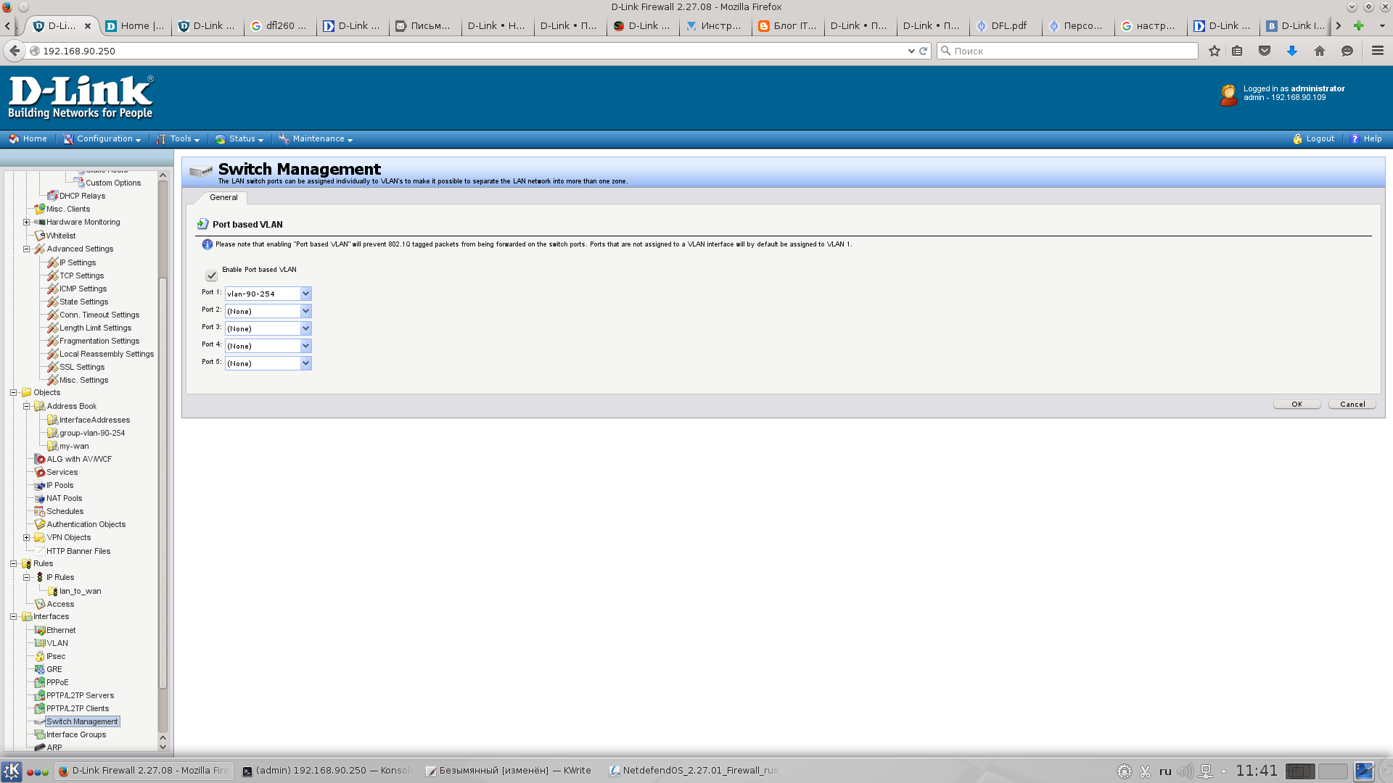The height and width of the screenshot is (783, 1393).
Task: Click the KDE application launcher icon
Action: 11,771
